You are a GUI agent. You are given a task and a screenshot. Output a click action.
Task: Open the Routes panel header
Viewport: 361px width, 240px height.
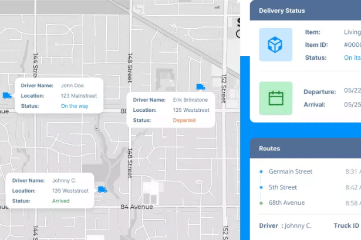[x=305, y=148]
